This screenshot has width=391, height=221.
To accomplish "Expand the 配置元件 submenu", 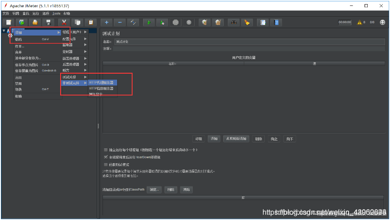I will coord(75,39).
